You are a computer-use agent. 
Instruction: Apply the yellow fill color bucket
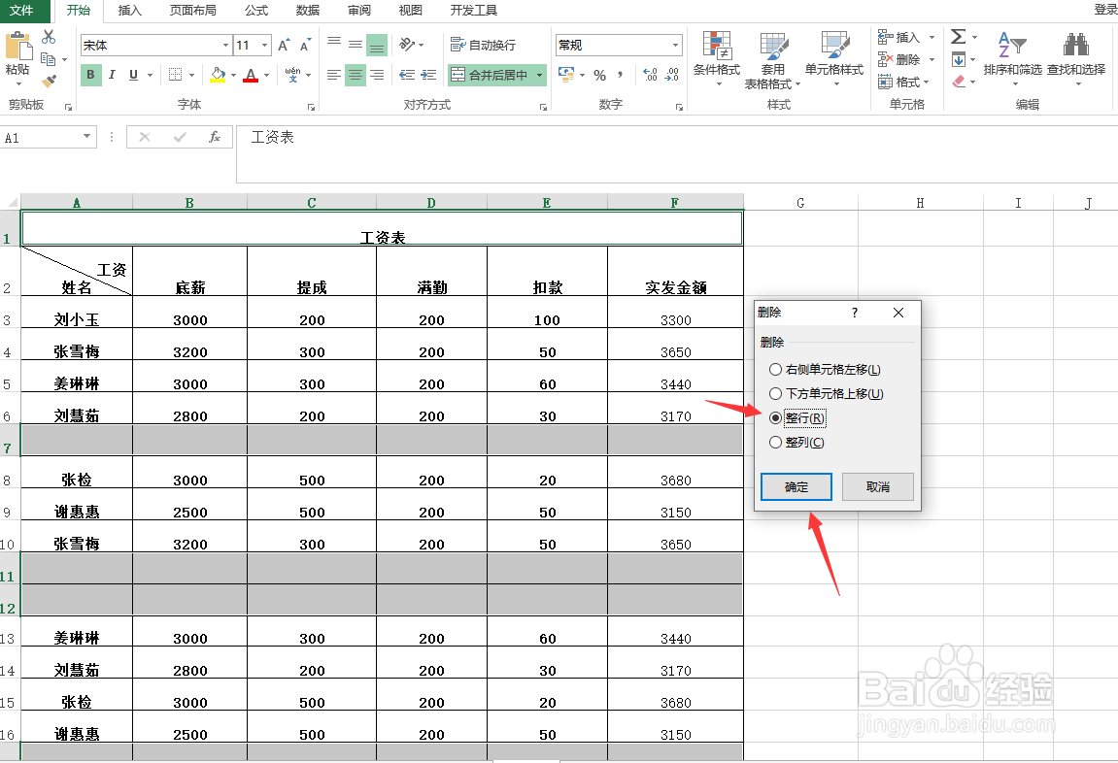219,75
